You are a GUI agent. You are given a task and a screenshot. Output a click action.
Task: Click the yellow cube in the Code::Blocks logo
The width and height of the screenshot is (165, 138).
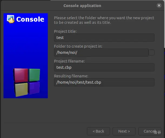pyautogui.click(x=21, y=89)
